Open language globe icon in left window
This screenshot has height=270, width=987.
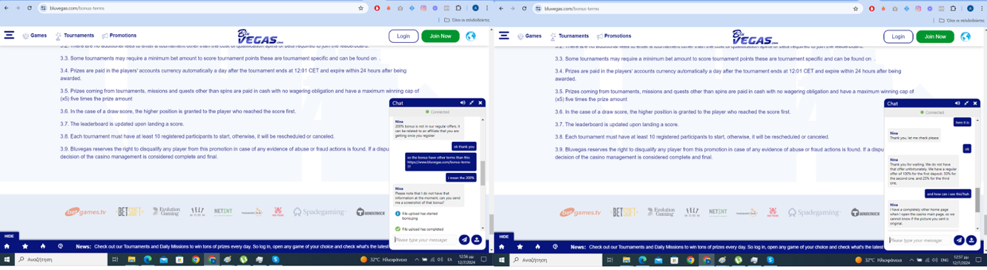[470, 36]
